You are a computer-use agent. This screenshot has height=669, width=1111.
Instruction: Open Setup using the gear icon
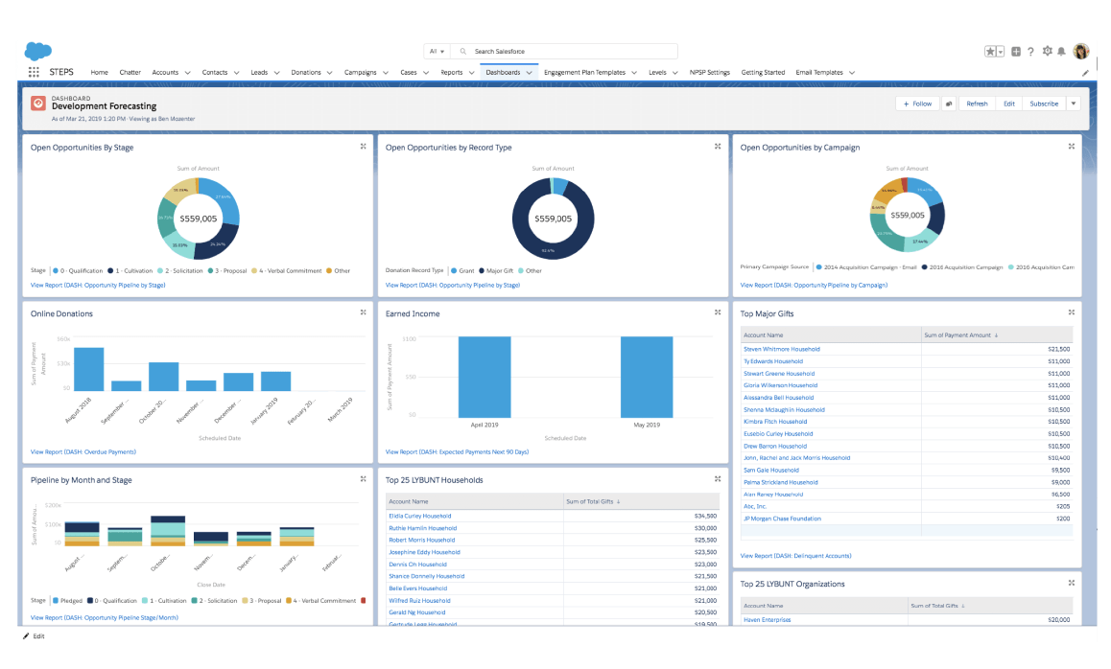[x=1046, y=51]
